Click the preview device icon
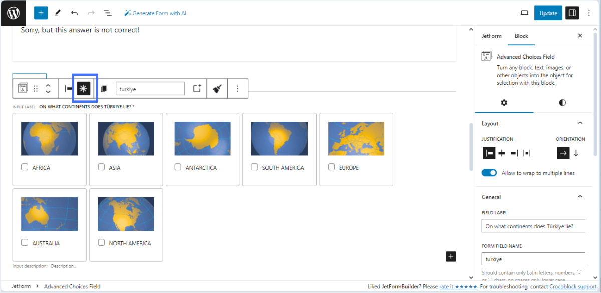The width and height of the screenshot is (601, 293). point(524,13)
